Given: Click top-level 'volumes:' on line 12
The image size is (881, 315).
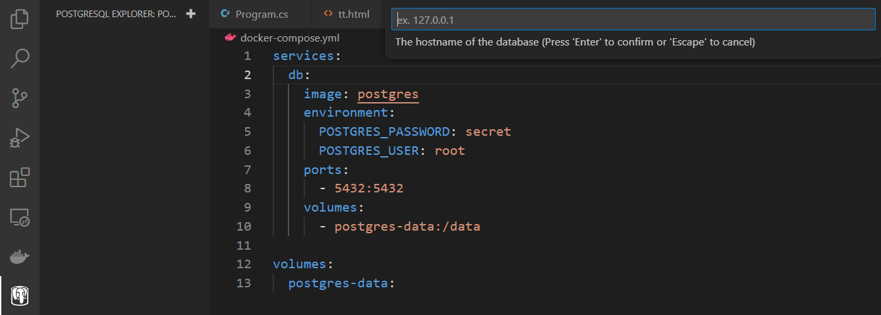Looking at the screenshot, I should click(304, 264).
